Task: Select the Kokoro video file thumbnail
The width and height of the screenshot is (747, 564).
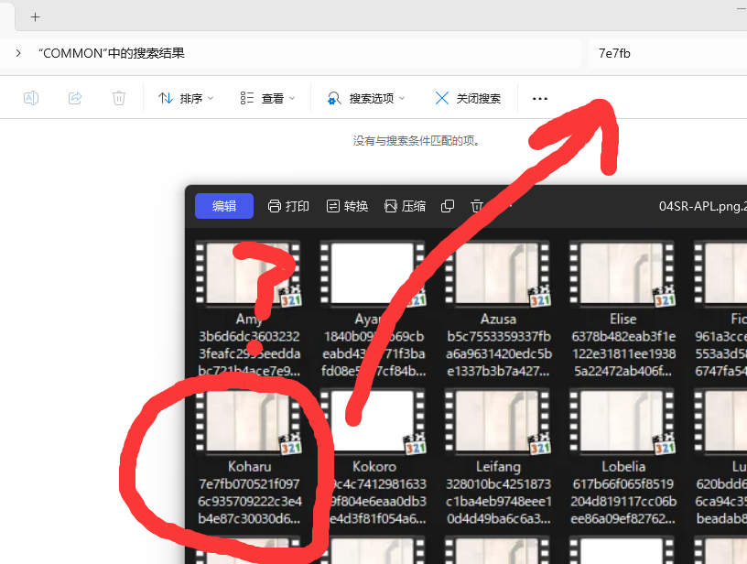Action: click(373, 421)
